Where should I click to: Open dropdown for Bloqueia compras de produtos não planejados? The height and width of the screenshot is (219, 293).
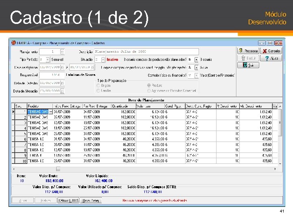196,60
